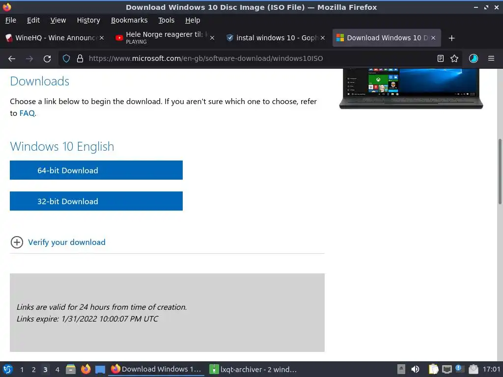This screenshot has height=377, width=503.
Task: Click the Links are valid for 24 hours text
Action: pos(101,307)
